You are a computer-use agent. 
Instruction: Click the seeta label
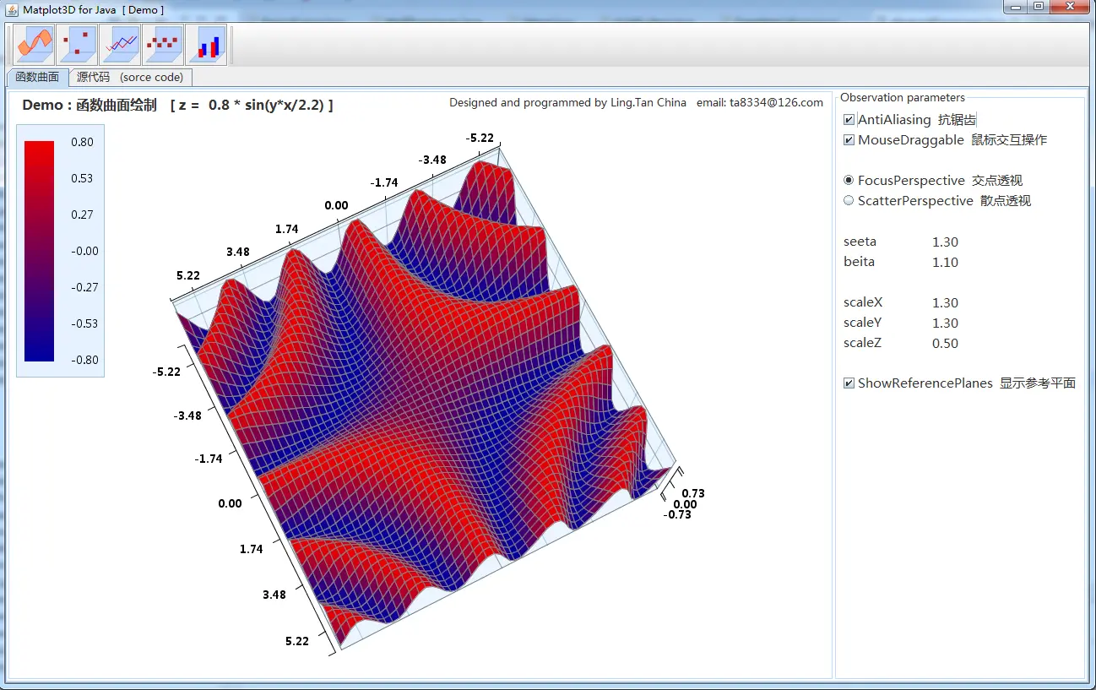tap(860, 242)
